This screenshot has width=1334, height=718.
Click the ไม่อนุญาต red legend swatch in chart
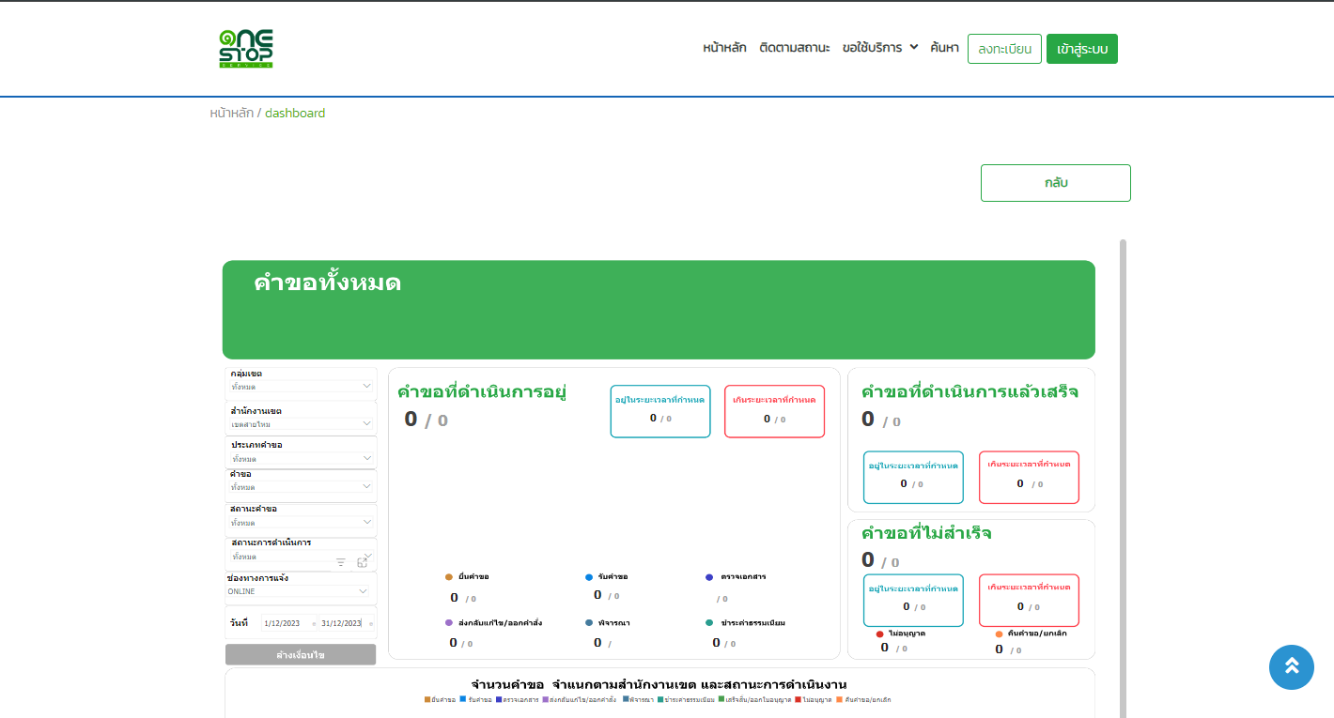(798, 699)
